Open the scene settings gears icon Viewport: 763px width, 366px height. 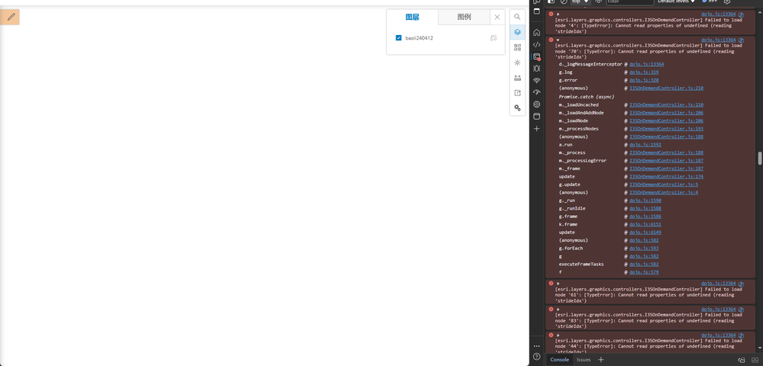tap(517, 108)
